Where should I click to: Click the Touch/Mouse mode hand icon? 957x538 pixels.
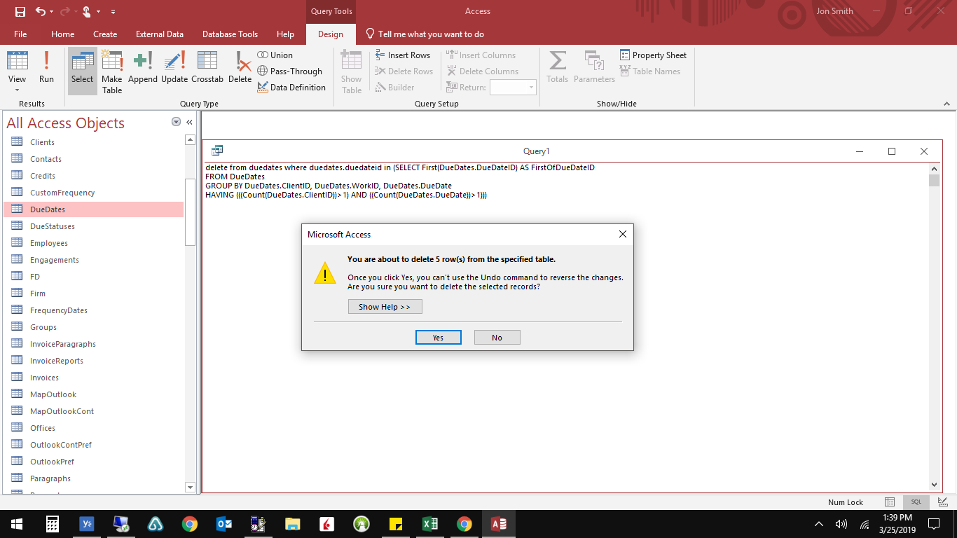pos(86,11)
